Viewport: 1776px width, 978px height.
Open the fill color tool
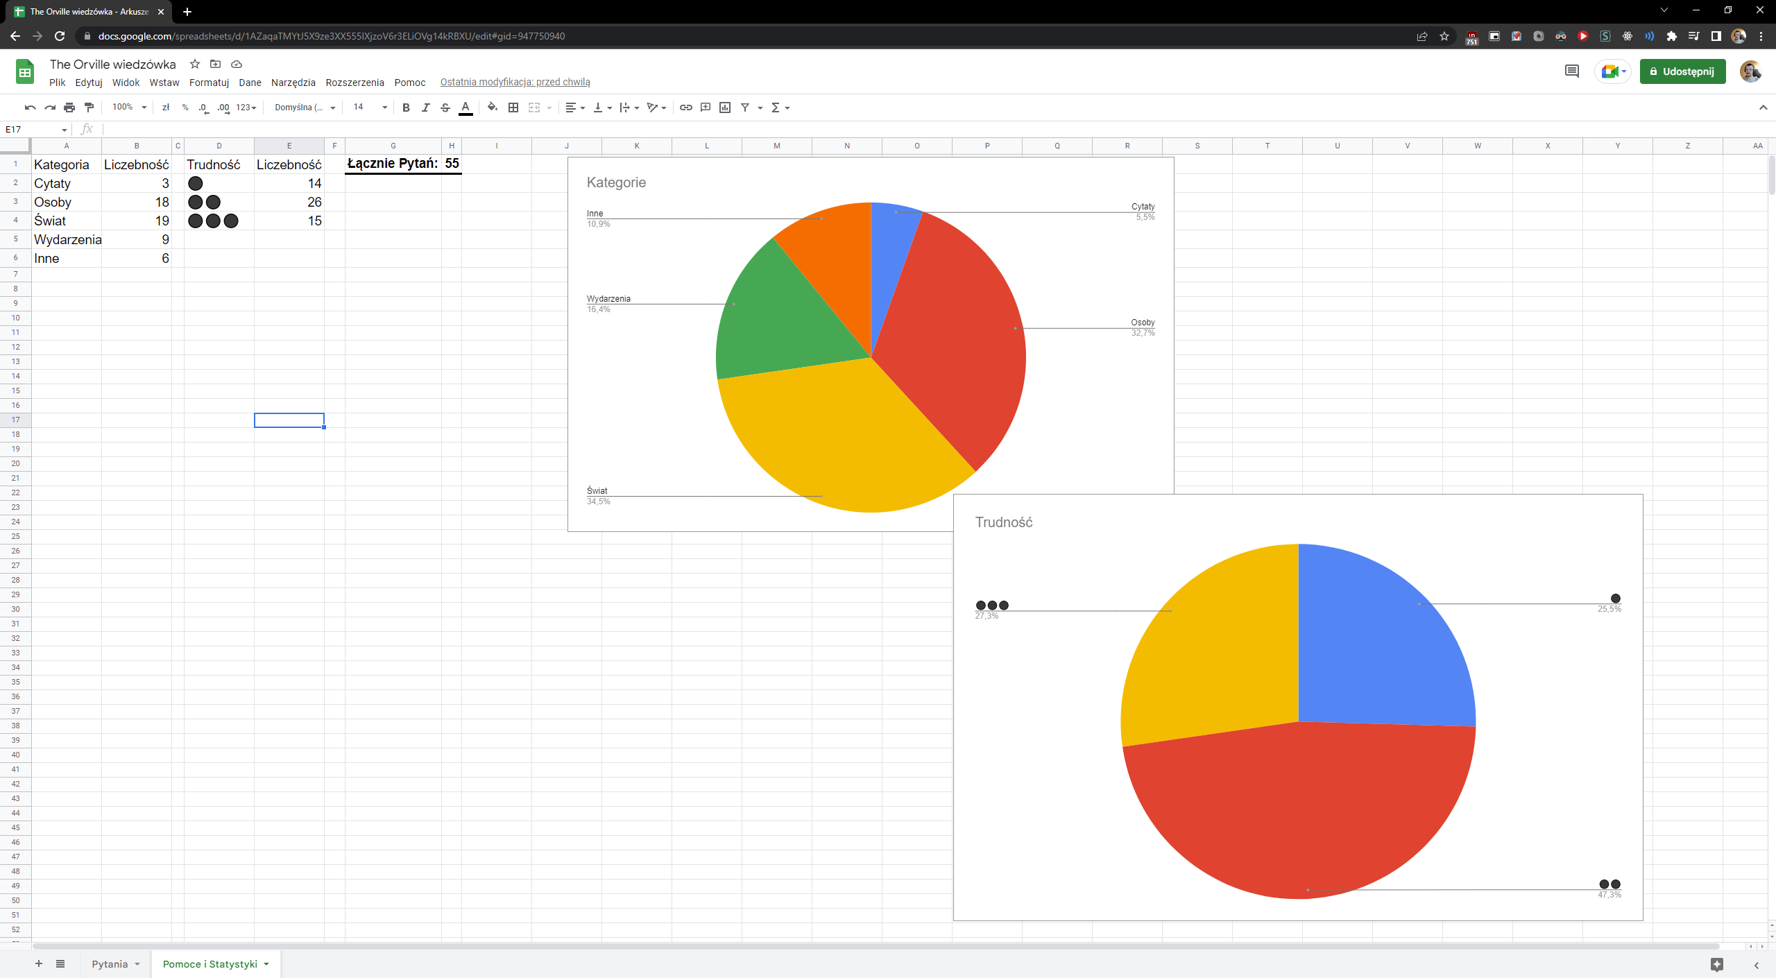[x=492, y=108]
